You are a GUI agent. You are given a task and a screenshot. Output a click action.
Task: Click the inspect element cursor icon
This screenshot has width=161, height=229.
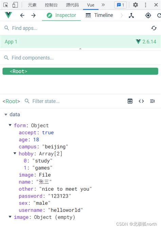click(x=6, y=5)
